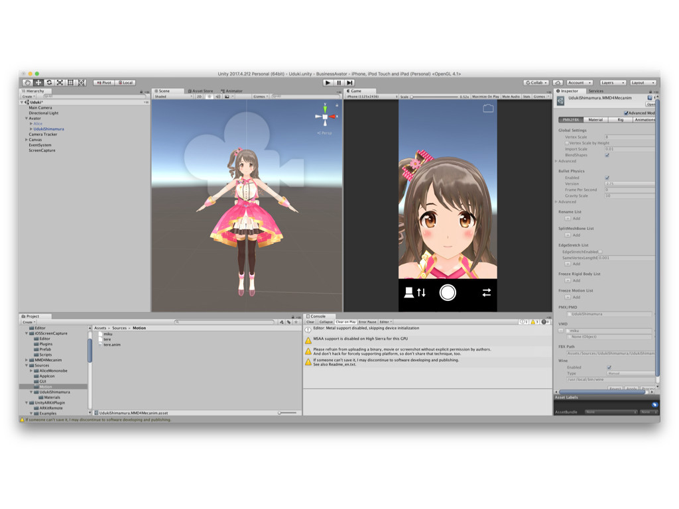Expand the UdukiShimamura hierarchy node
The width and height of the screenshot is (679, 509).
coord(31,129)
